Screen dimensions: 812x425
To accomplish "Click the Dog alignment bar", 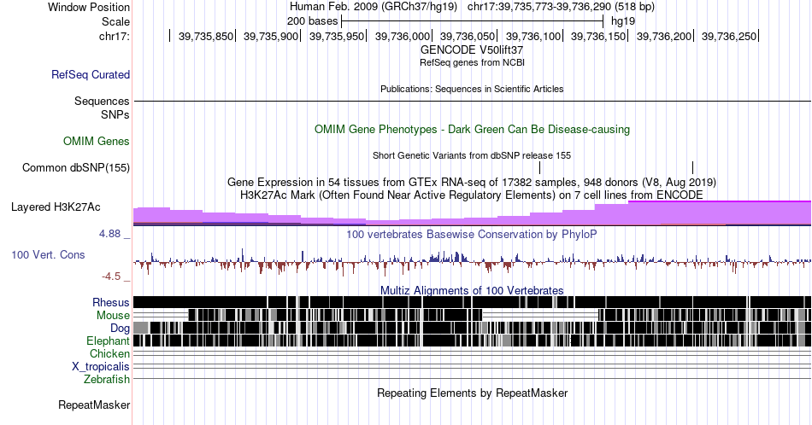I will (x=472, y=328).
